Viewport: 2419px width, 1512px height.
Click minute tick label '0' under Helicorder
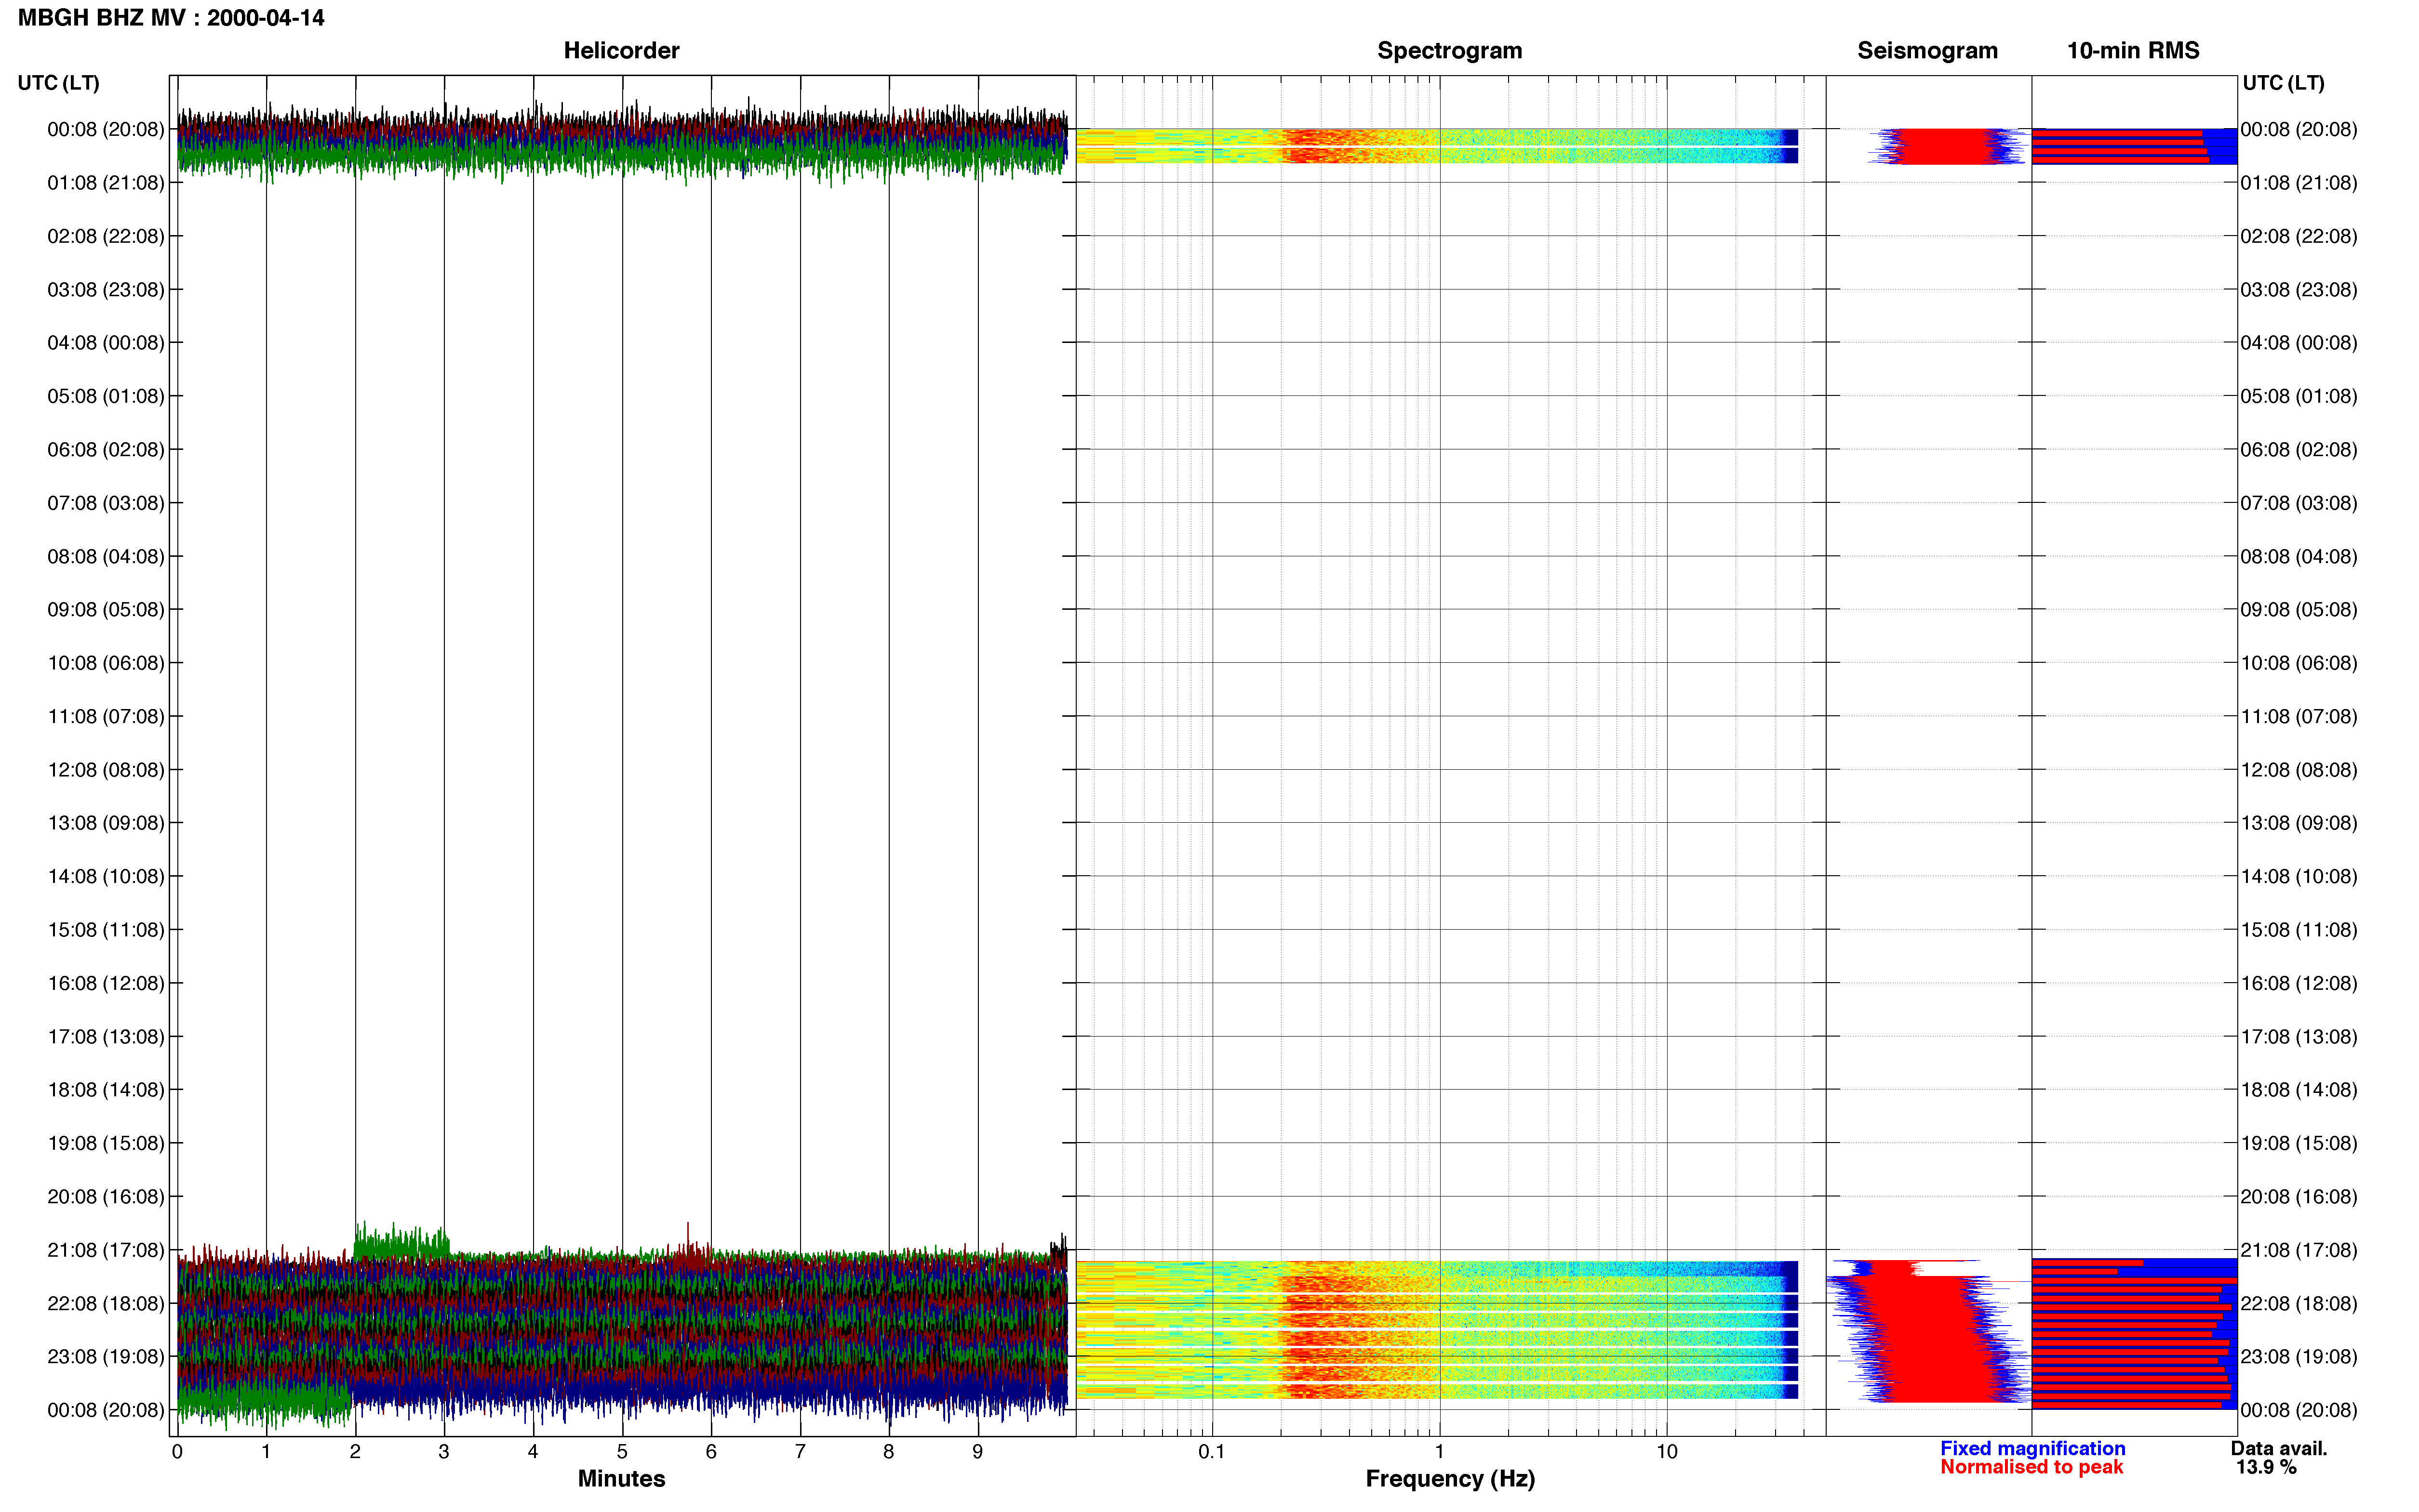click(177, 1452)
